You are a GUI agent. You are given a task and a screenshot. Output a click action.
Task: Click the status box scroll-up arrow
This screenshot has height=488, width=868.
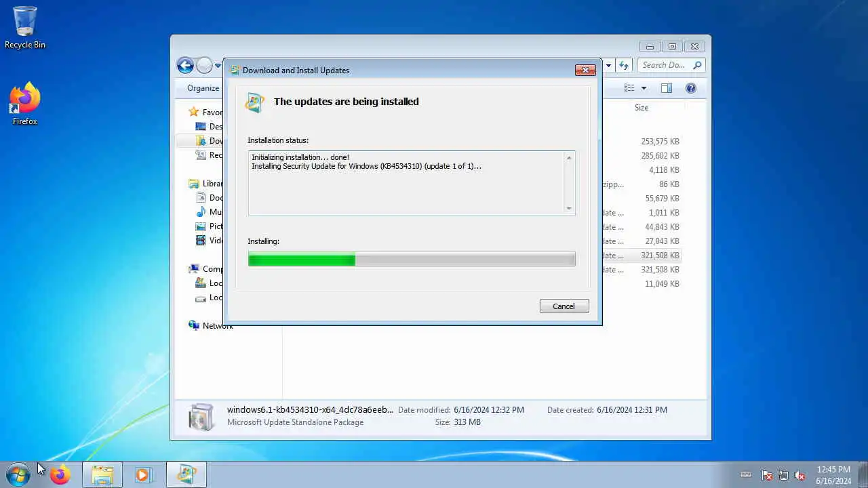569,158
